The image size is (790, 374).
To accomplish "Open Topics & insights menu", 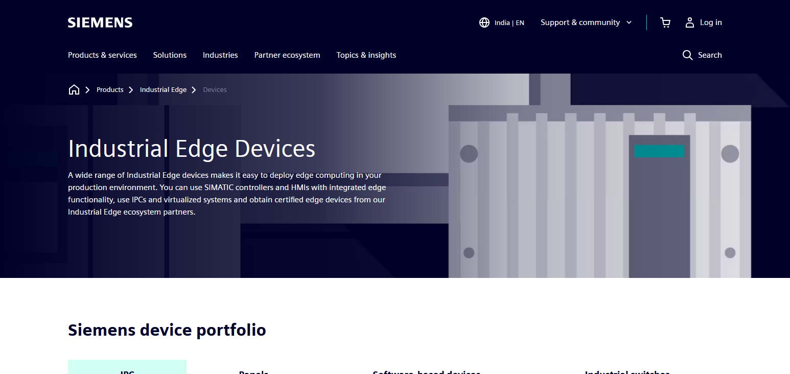I will [366, 55].
